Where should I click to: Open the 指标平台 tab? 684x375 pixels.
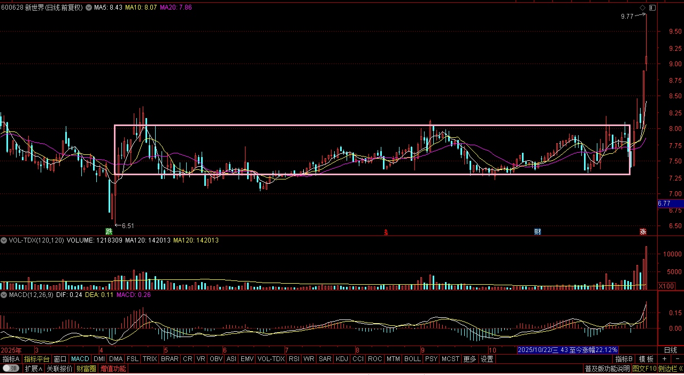coord(36,359)
